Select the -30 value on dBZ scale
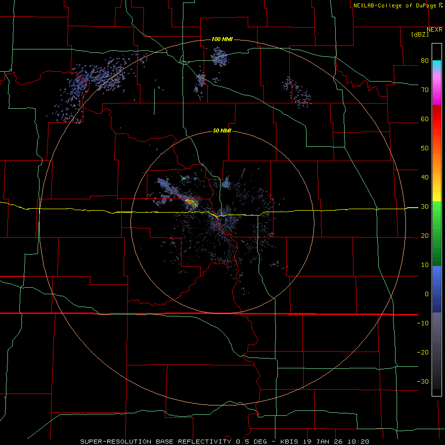Screen dimensions: 445x445 pos(423,381)
